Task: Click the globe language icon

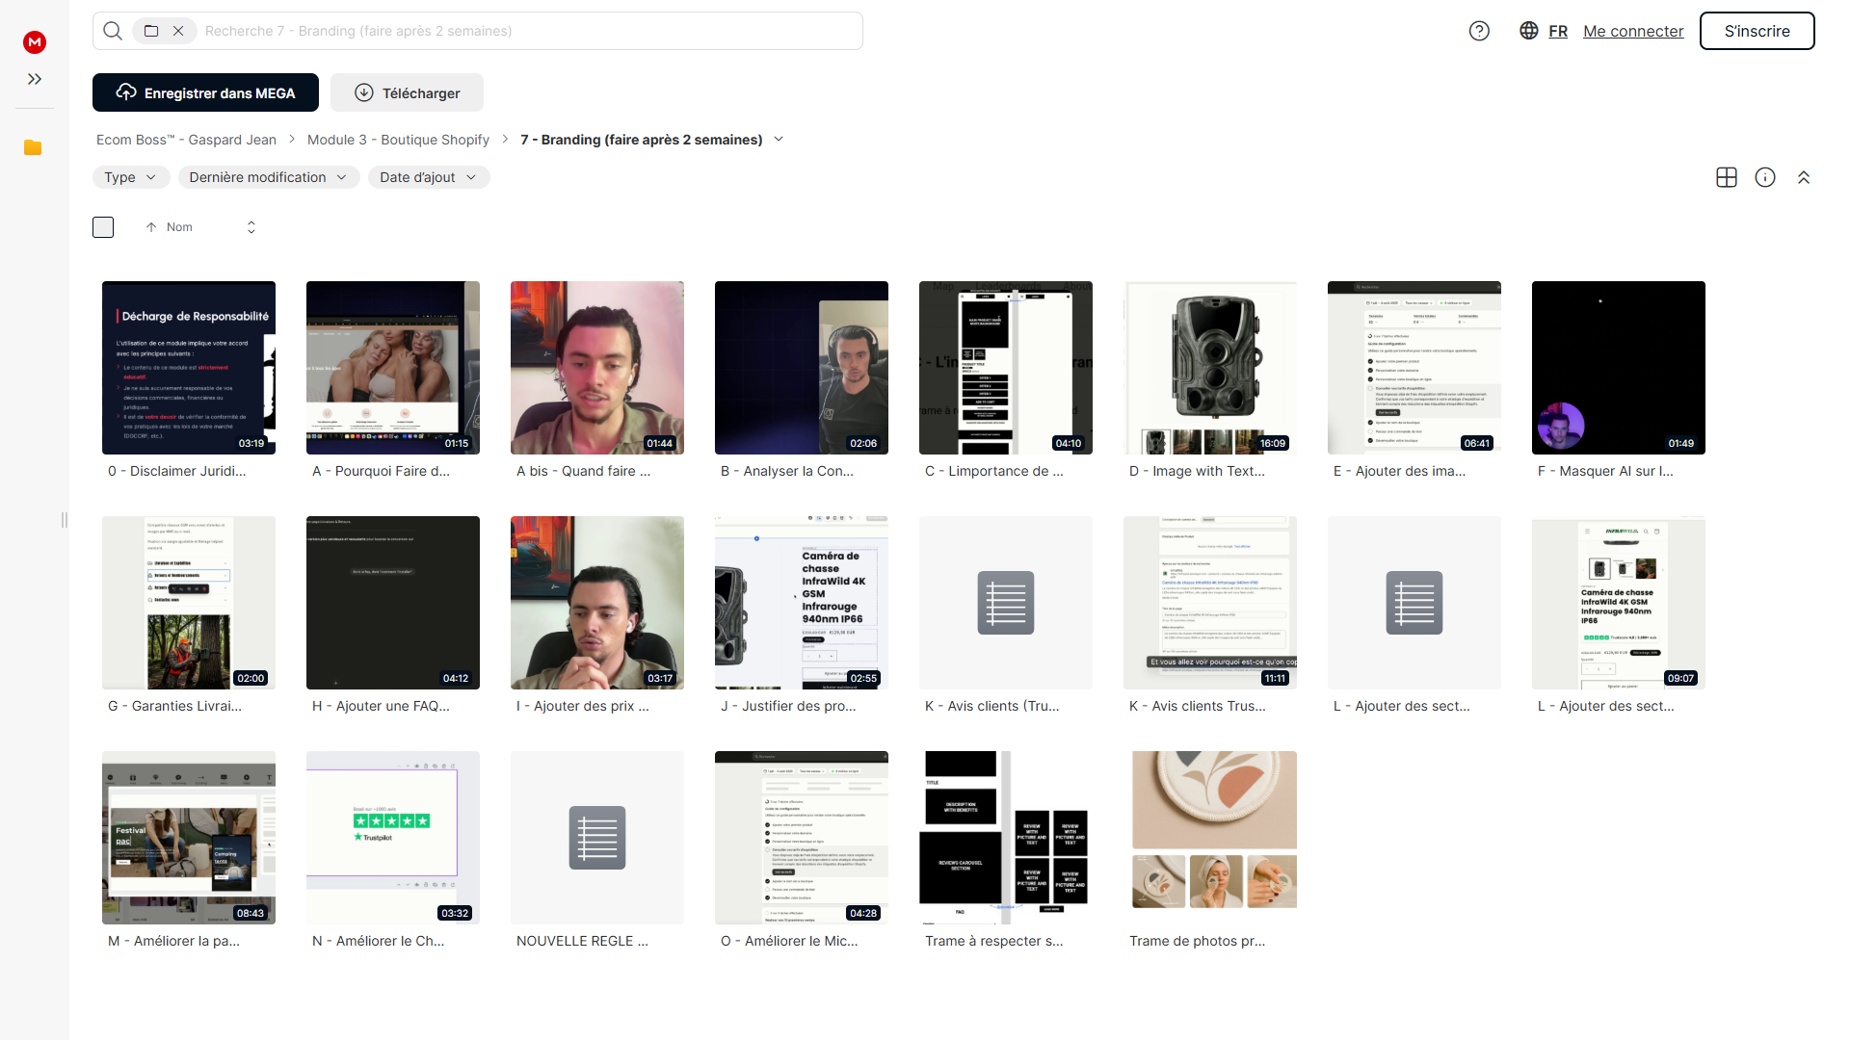Action: 1529,31
